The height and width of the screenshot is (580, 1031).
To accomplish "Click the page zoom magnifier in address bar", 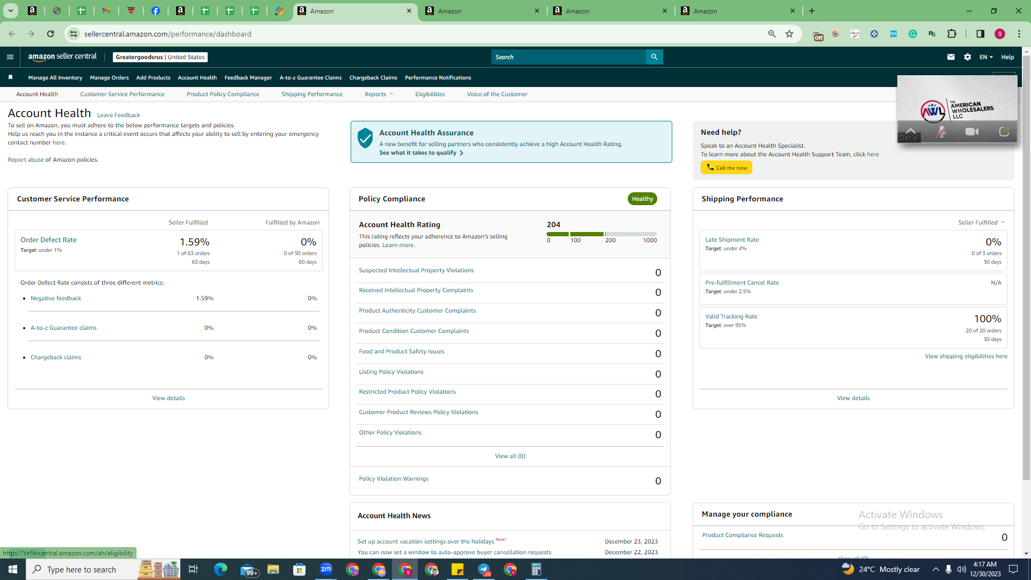I will click(x=772, y=34).
